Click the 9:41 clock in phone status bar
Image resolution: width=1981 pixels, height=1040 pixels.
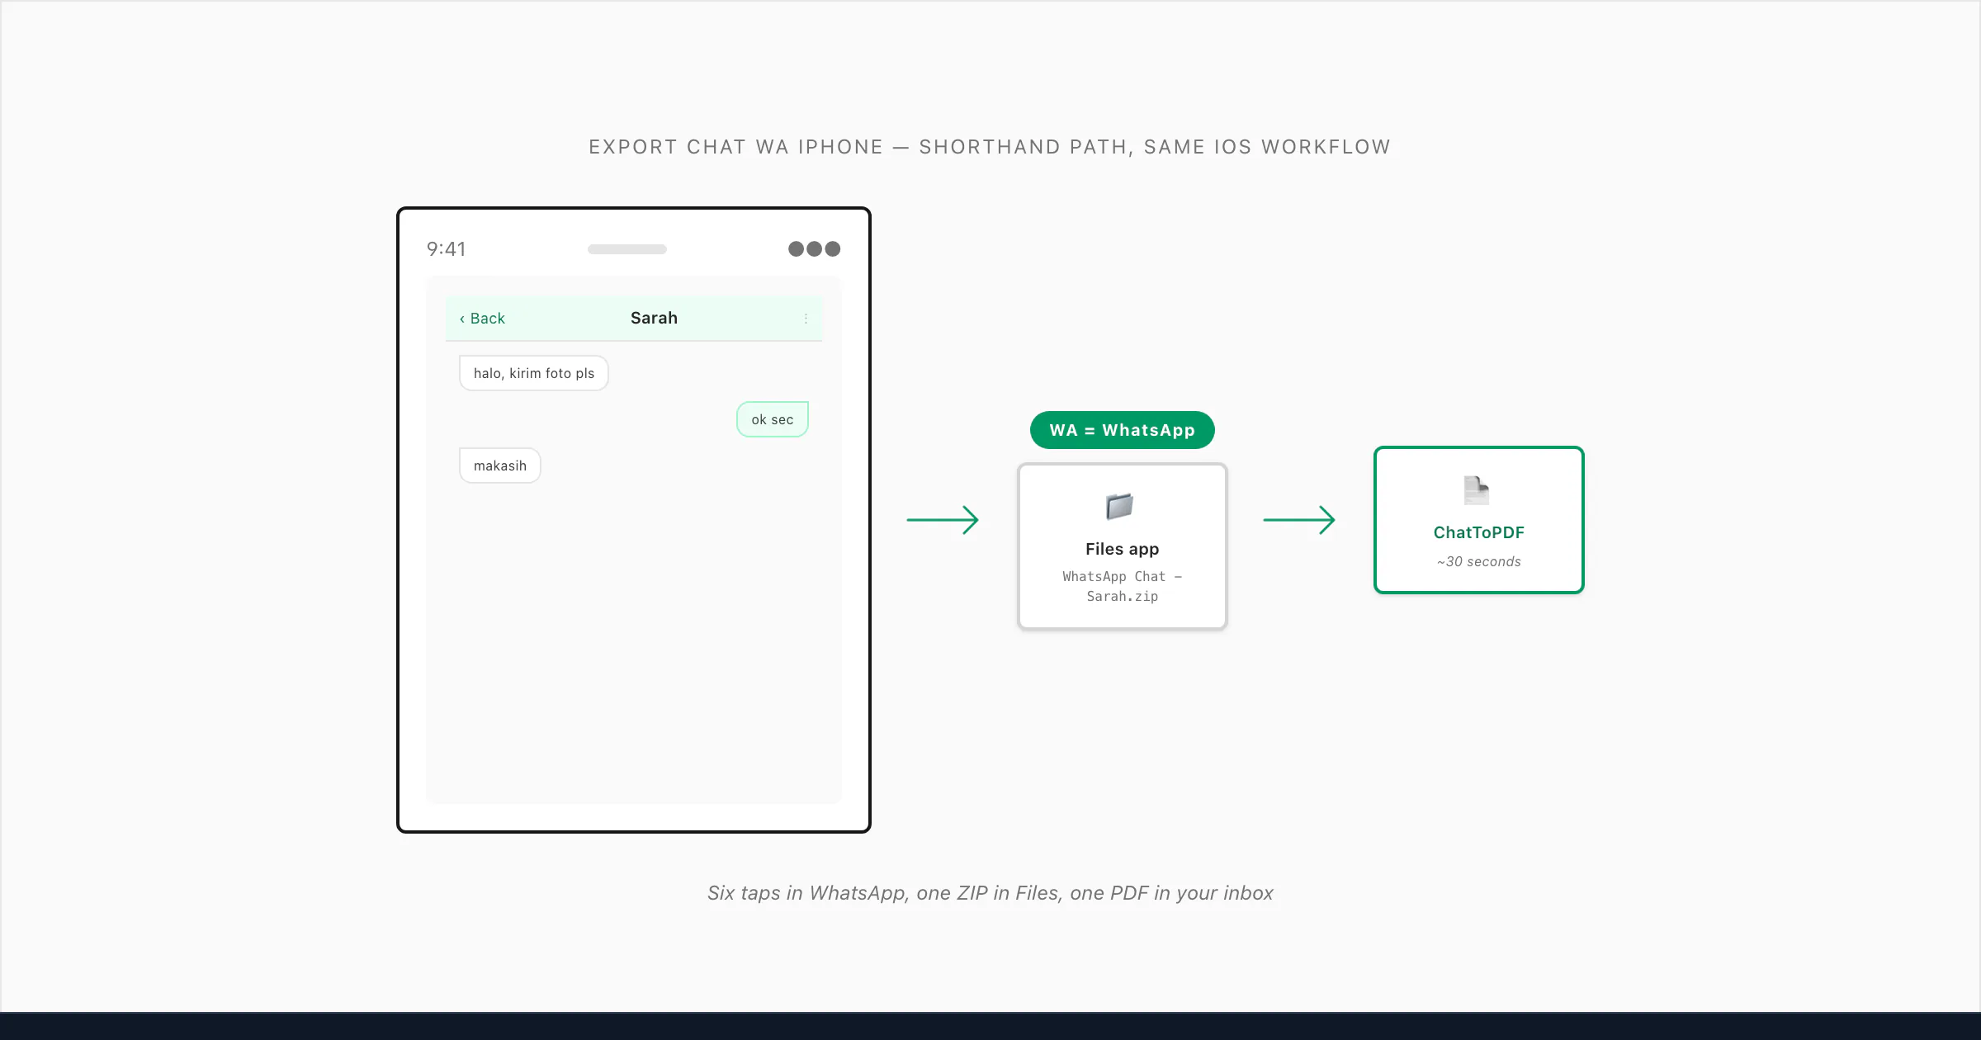pyautogui.click(x=447, y=249)
